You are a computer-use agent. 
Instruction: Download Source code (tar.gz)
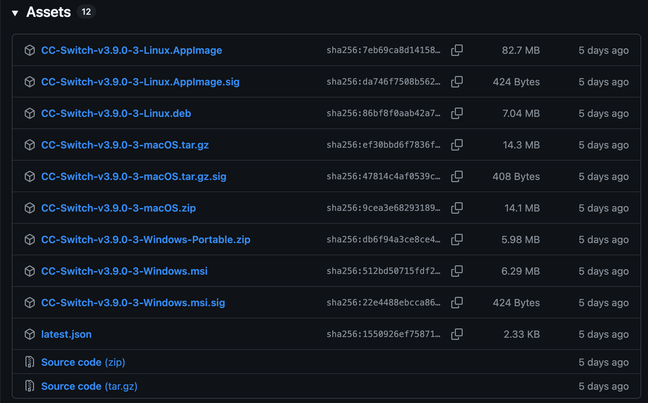coord(89,386)
